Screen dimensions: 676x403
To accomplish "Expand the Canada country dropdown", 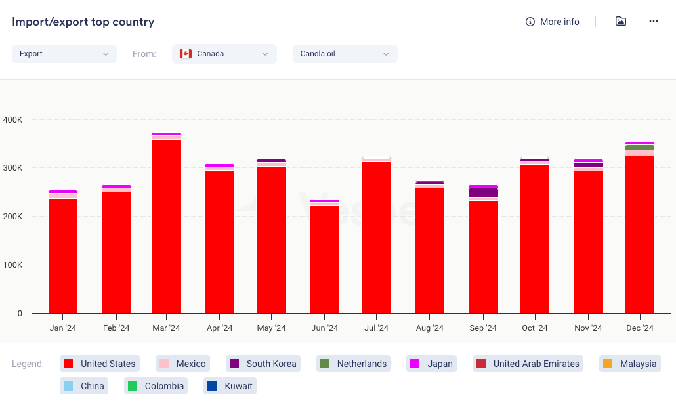I will 224,54.
